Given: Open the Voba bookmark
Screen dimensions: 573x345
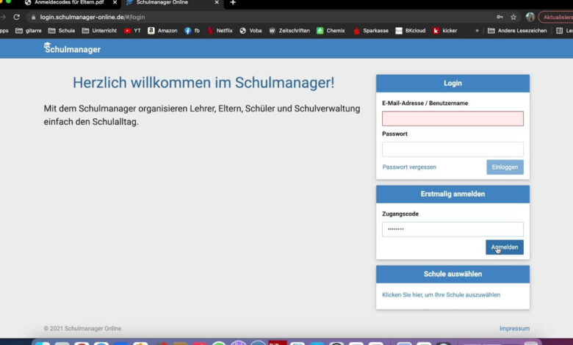Looking at the screenshot, I should click(x=251, y=31).
